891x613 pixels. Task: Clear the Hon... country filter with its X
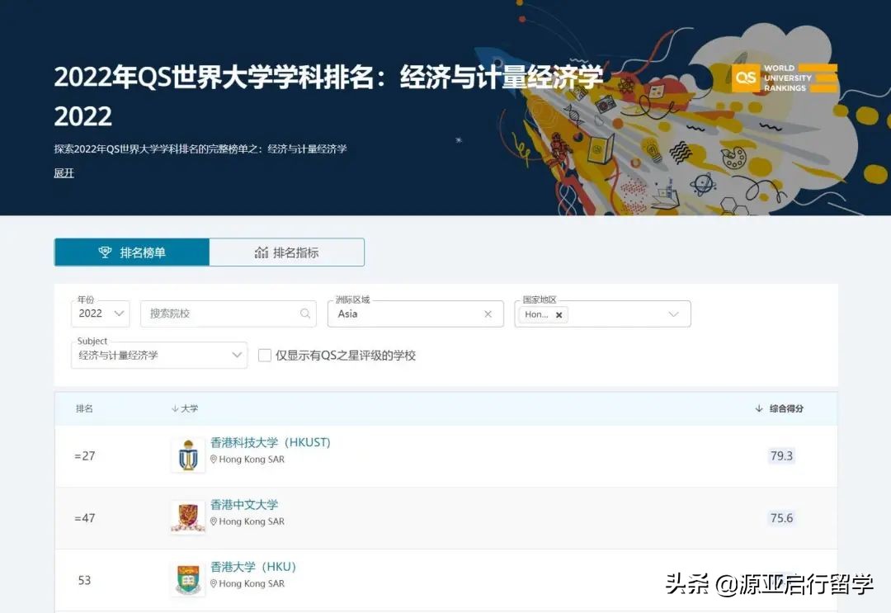[x=559, y=314]
